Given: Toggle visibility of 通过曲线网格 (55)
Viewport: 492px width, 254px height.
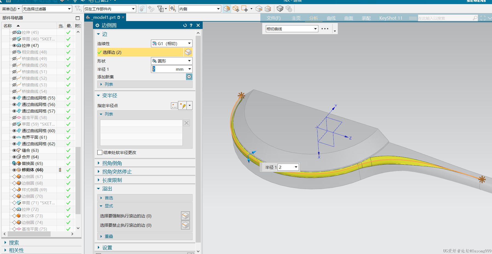Looking at the screenshot, I should pos(14,98).
